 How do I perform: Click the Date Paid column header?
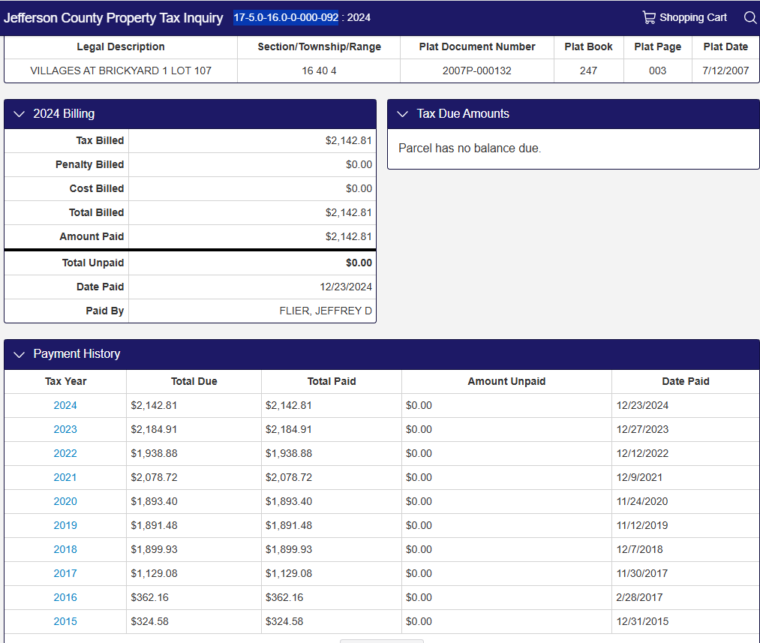click(685, 381)
